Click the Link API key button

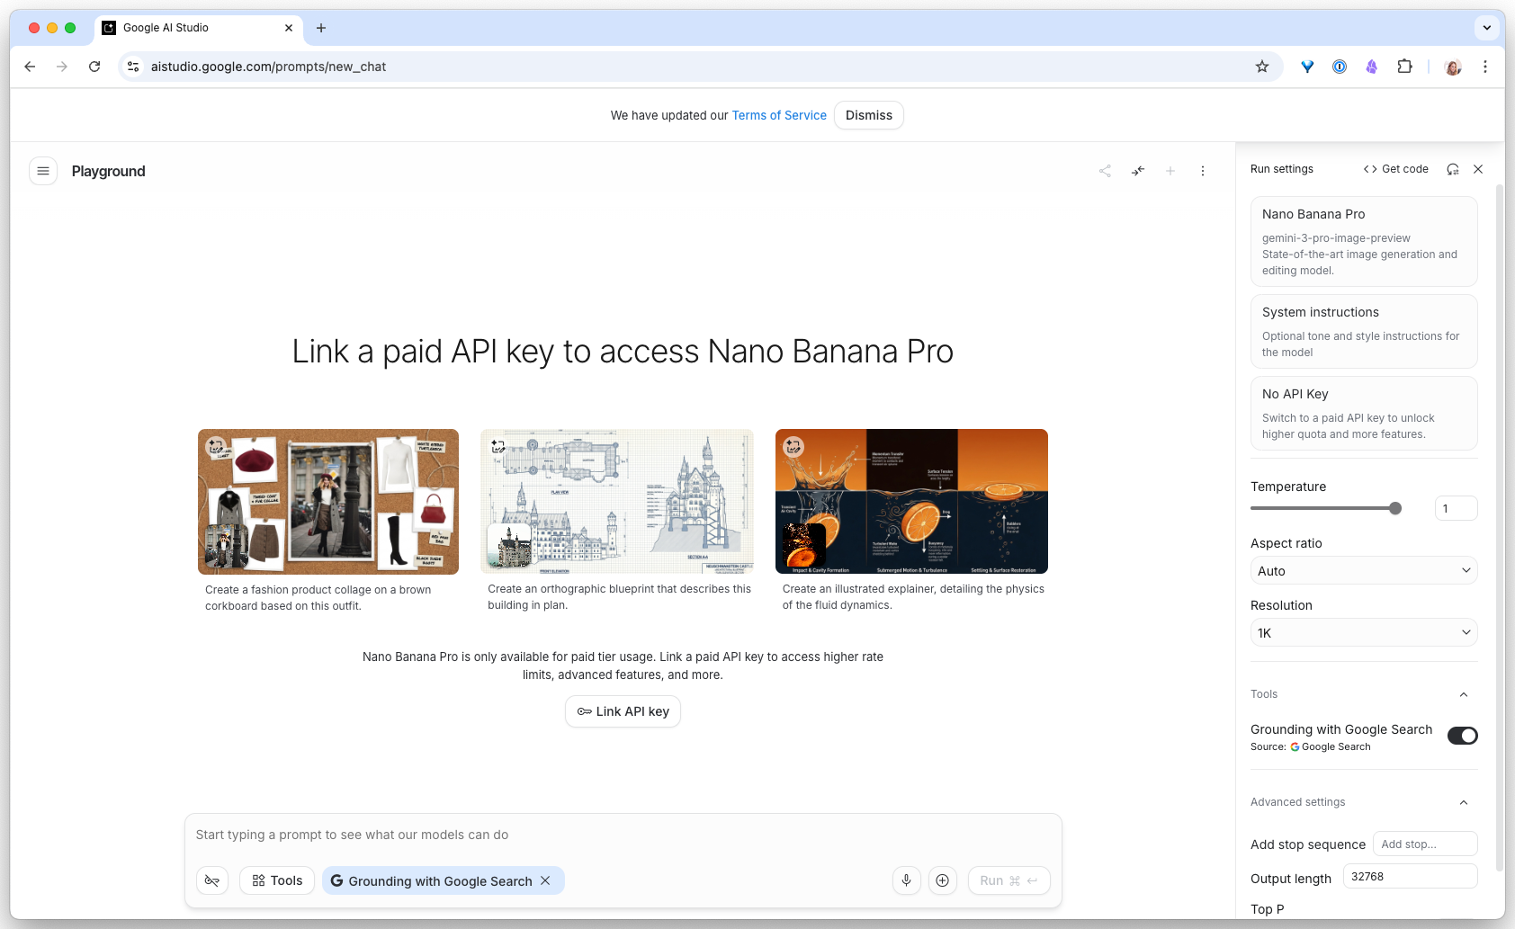[x=623, y=711]
